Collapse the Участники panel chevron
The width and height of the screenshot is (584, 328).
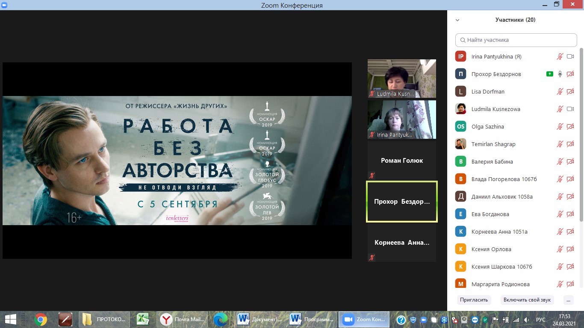coord(457,20)
